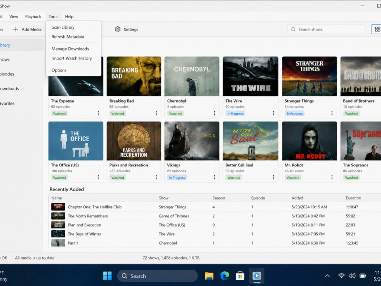Open more options for Breaking Bad
Image resolution: width=381 pixels, height=286 pixels.
156,113
